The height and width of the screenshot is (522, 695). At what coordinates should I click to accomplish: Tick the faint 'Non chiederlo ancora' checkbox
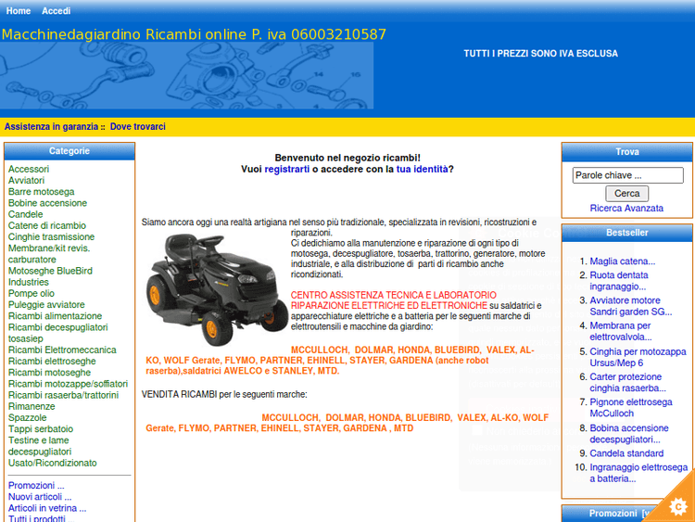[x=477, y=430]
